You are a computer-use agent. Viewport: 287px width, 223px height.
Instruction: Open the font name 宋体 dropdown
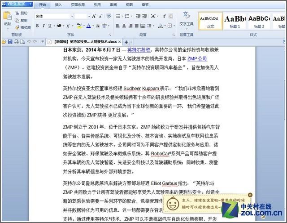(72, 16)
